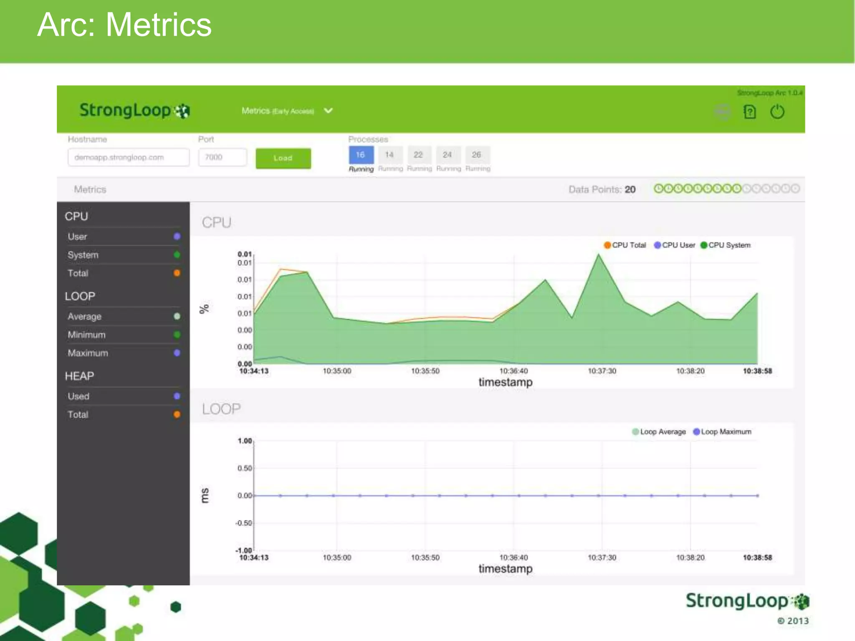Click the tallest CPU peak near 10:37:30
The image size is (855, 641).
(599, 255)
